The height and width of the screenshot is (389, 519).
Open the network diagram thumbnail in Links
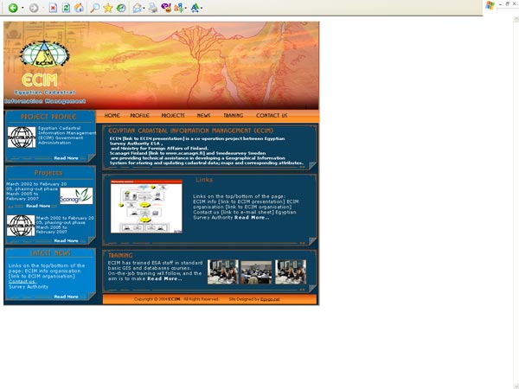coord(146,207)
